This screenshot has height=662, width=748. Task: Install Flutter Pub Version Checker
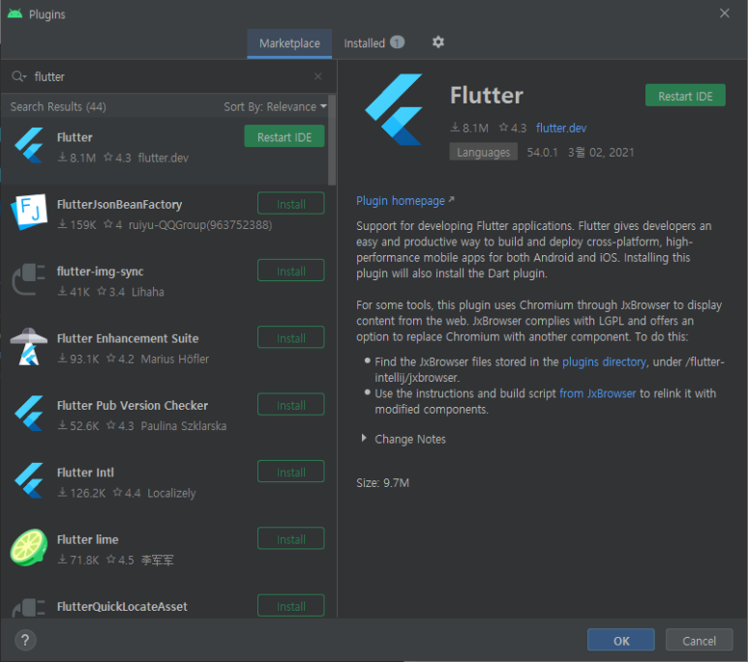coord(291,405)
